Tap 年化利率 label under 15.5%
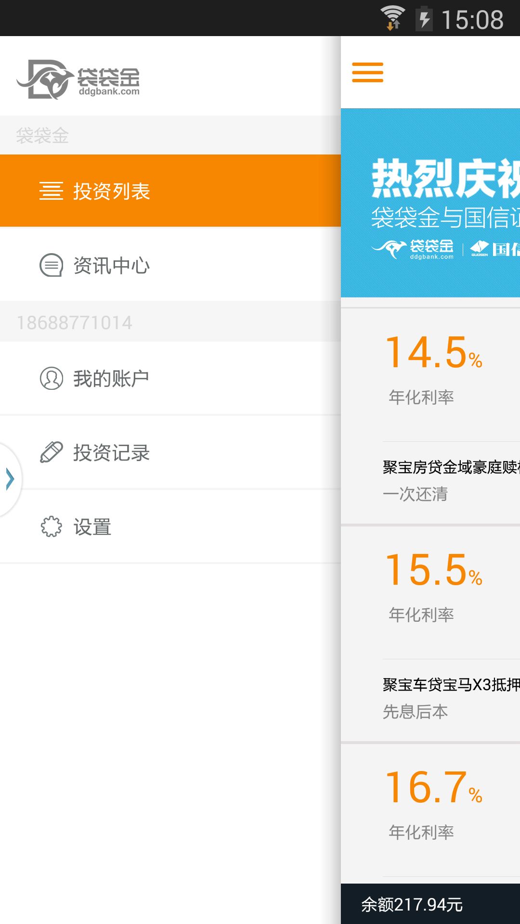 [x=421, y=615]
